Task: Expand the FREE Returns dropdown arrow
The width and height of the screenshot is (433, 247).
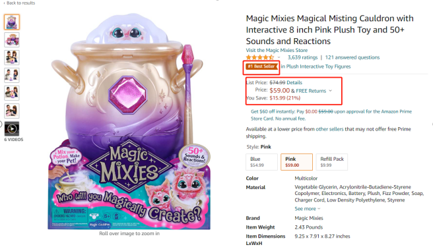Action: (330, 91)
